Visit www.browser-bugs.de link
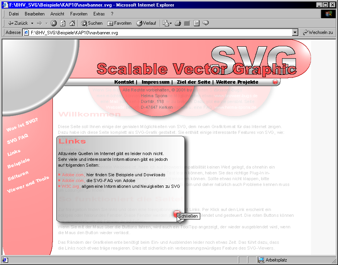This screenshot has height=265, width=338. point(236,96)
